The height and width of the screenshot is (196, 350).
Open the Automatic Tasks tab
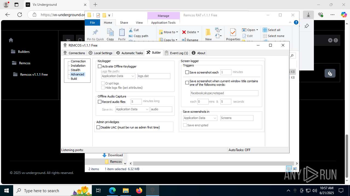pyautogui.click(x=129, y=53)
